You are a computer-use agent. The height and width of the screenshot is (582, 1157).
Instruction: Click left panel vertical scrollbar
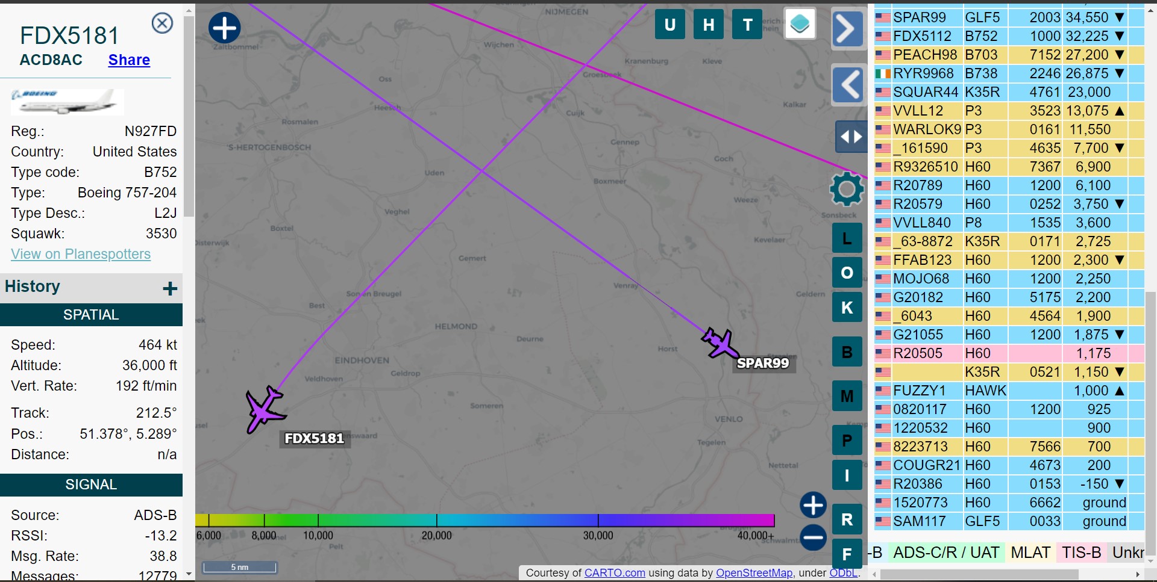click(x=189, y=117)
